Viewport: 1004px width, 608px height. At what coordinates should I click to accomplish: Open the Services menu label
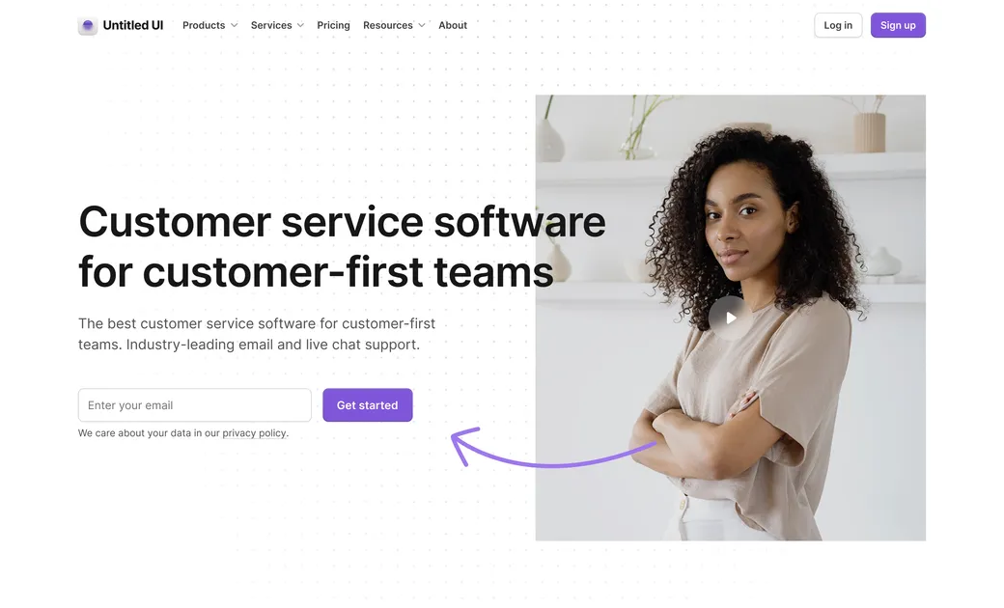(271, 26)
